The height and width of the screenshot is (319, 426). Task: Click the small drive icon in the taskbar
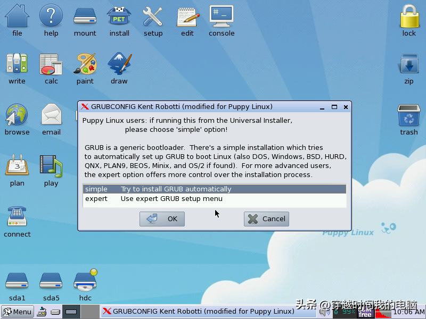tap(55, 312)
